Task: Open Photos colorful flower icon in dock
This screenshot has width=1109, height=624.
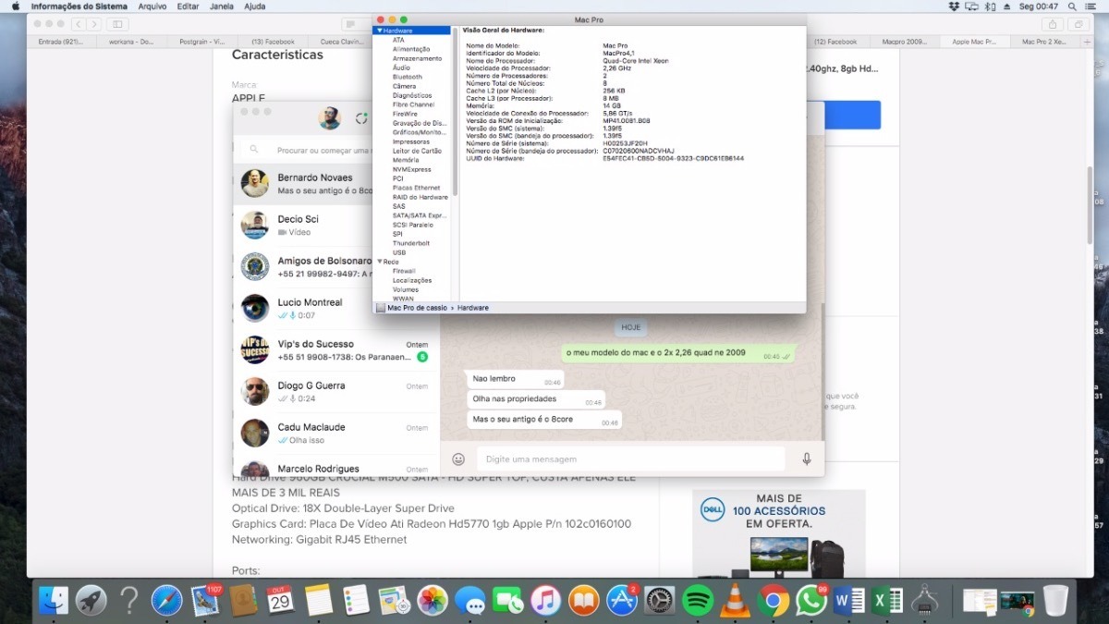Action: (433, 601)
